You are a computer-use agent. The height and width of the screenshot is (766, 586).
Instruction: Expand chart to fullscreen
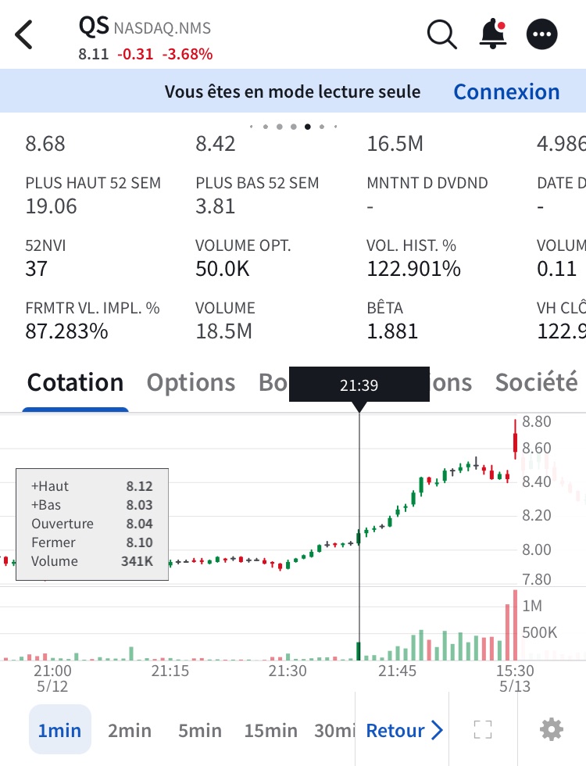483,730
